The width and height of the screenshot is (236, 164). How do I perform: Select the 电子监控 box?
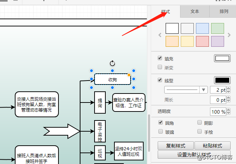click(x=100, y=131)
